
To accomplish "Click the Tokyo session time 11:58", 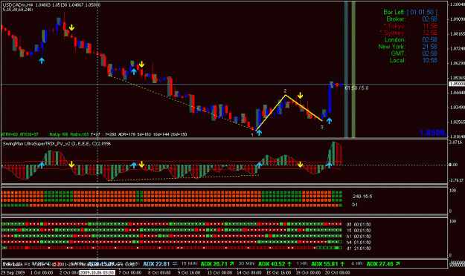I will click(x=429, y=26).
